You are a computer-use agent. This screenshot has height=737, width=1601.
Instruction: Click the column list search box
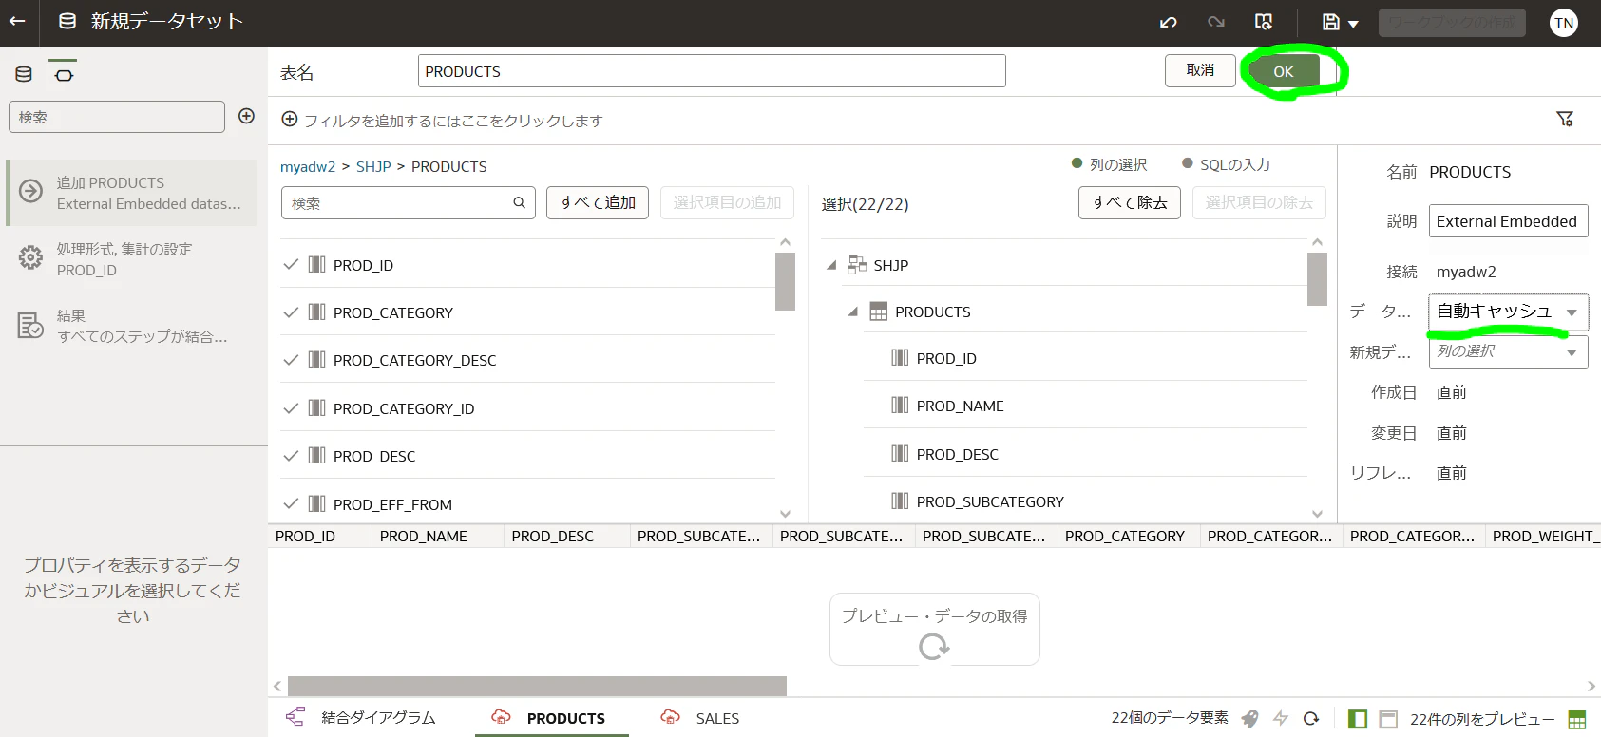pos(409,202)
